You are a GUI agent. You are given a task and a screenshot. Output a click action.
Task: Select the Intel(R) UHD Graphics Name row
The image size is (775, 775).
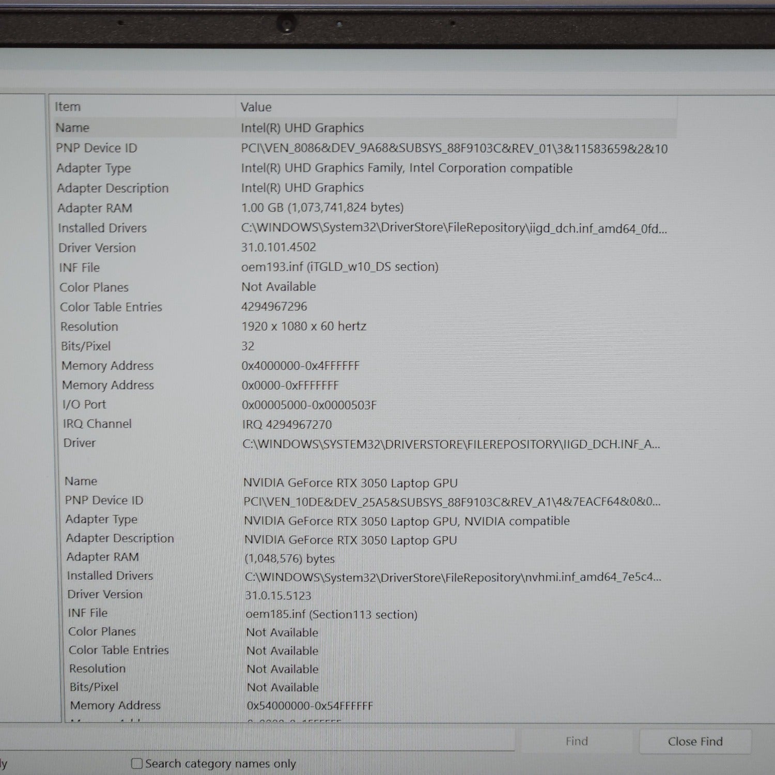[302, 128]
